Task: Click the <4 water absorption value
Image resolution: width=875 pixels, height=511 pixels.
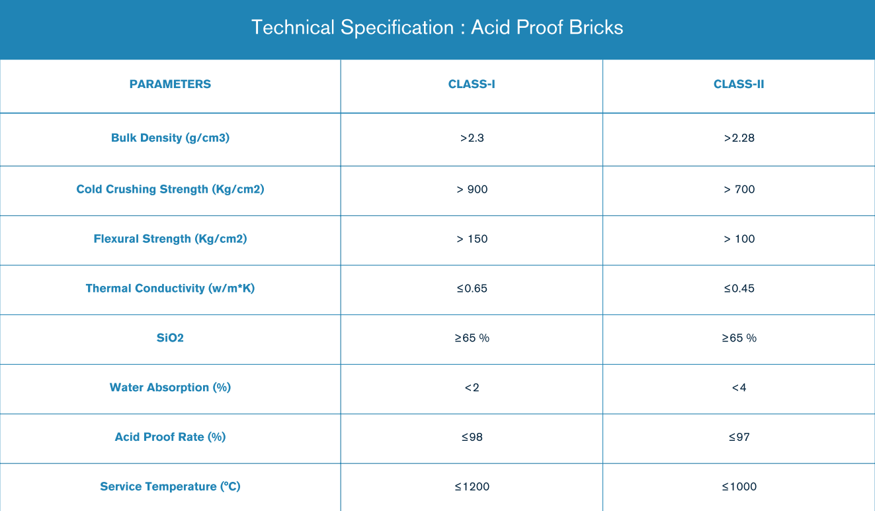Action: [739, 388]
